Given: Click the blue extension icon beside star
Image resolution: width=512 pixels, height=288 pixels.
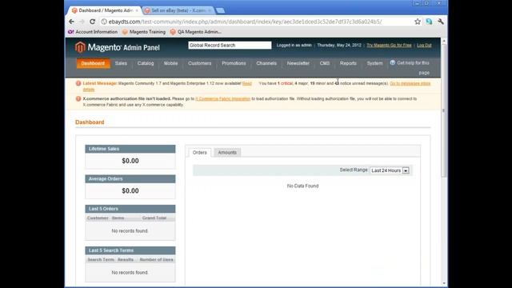Looking at the screenshot, I should pos(429,22).
